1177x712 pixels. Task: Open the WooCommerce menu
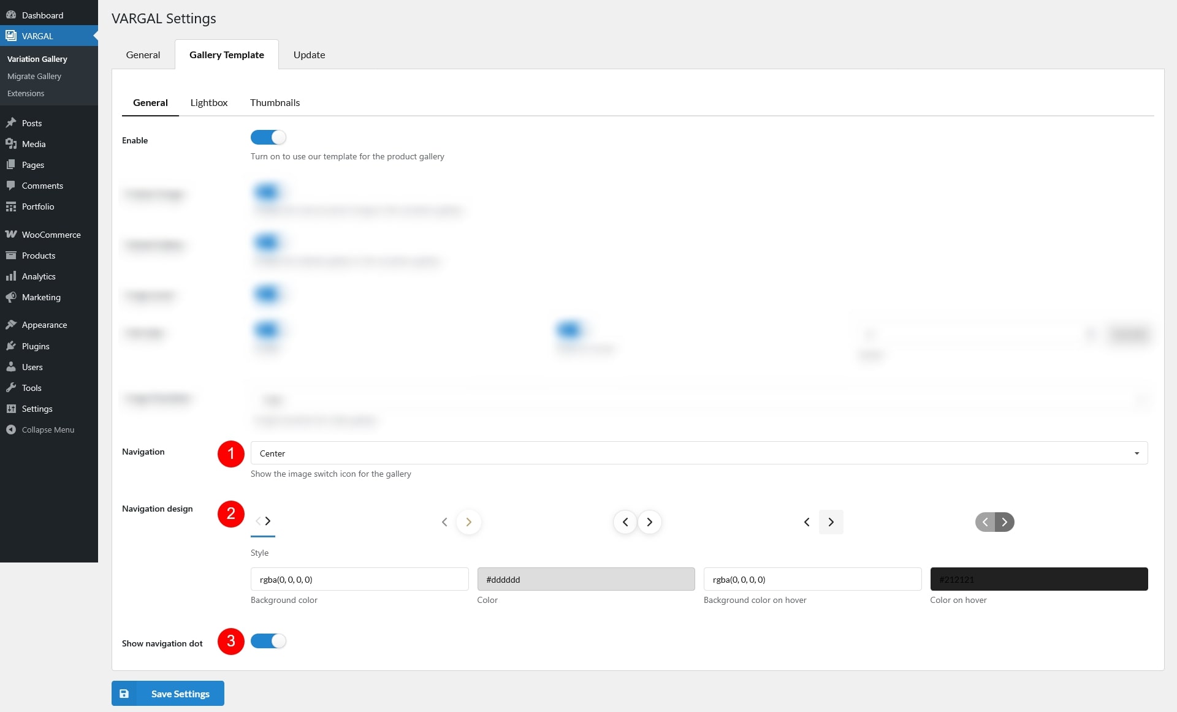click(49, 234)
